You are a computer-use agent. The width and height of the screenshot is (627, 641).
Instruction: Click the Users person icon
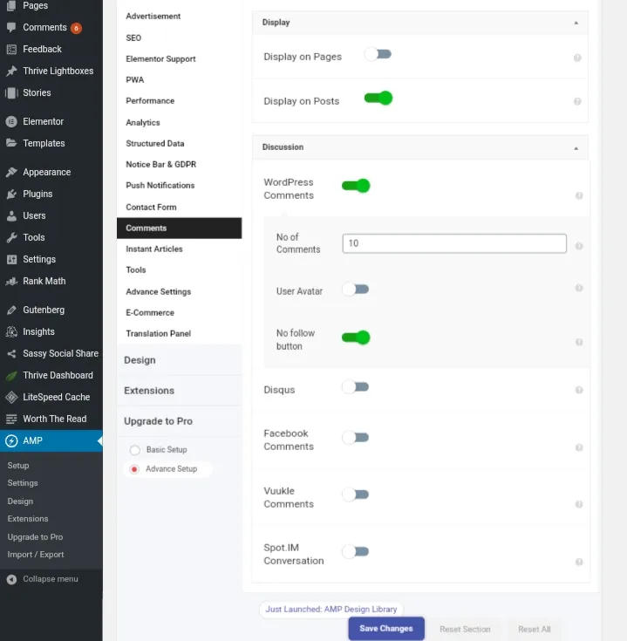[11, 215]
